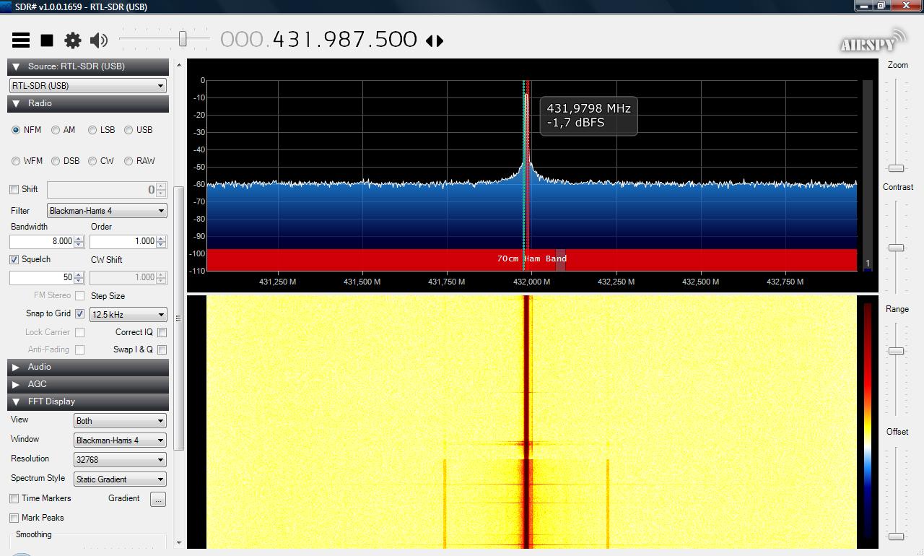Open the Spectrum Style dropdown
The height and width of the screenshot is (556, 924).
(120, 479)
